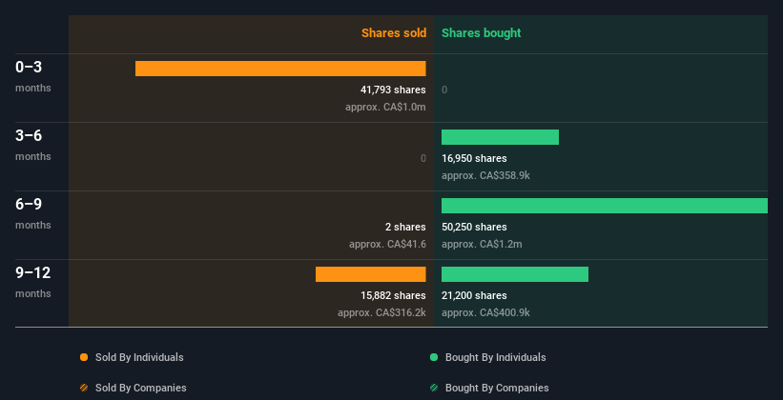Toggle the Sold By Companies legend label
The height and width of the screenshot is (400, 783).
140,388
